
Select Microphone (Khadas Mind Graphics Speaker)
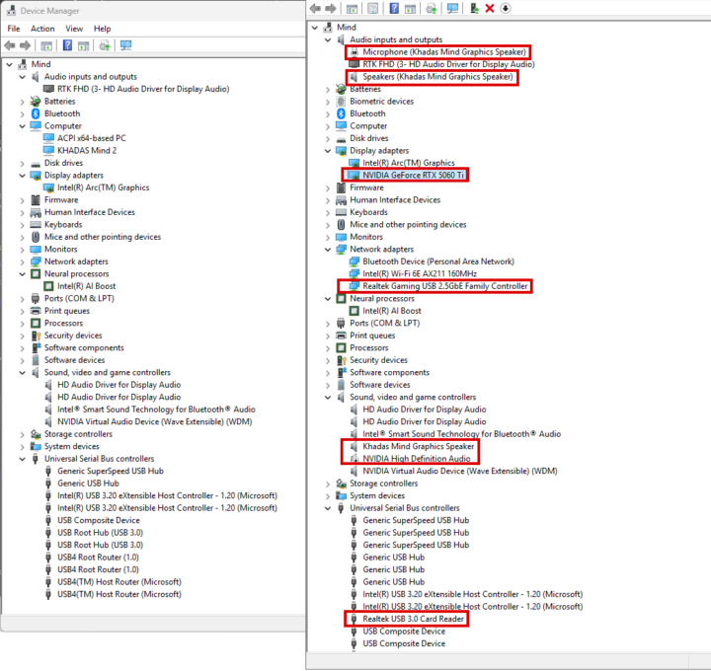pos(444,51)
